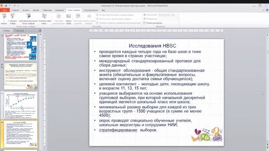The height and width of the screenshot is (151, 269).
Task: Switch to the Review (Рецензирование) tab
Action: tap(91, 10)
